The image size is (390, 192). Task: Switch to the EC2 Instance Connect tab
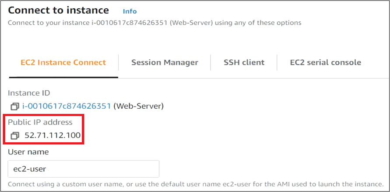[x=63, y=62]
